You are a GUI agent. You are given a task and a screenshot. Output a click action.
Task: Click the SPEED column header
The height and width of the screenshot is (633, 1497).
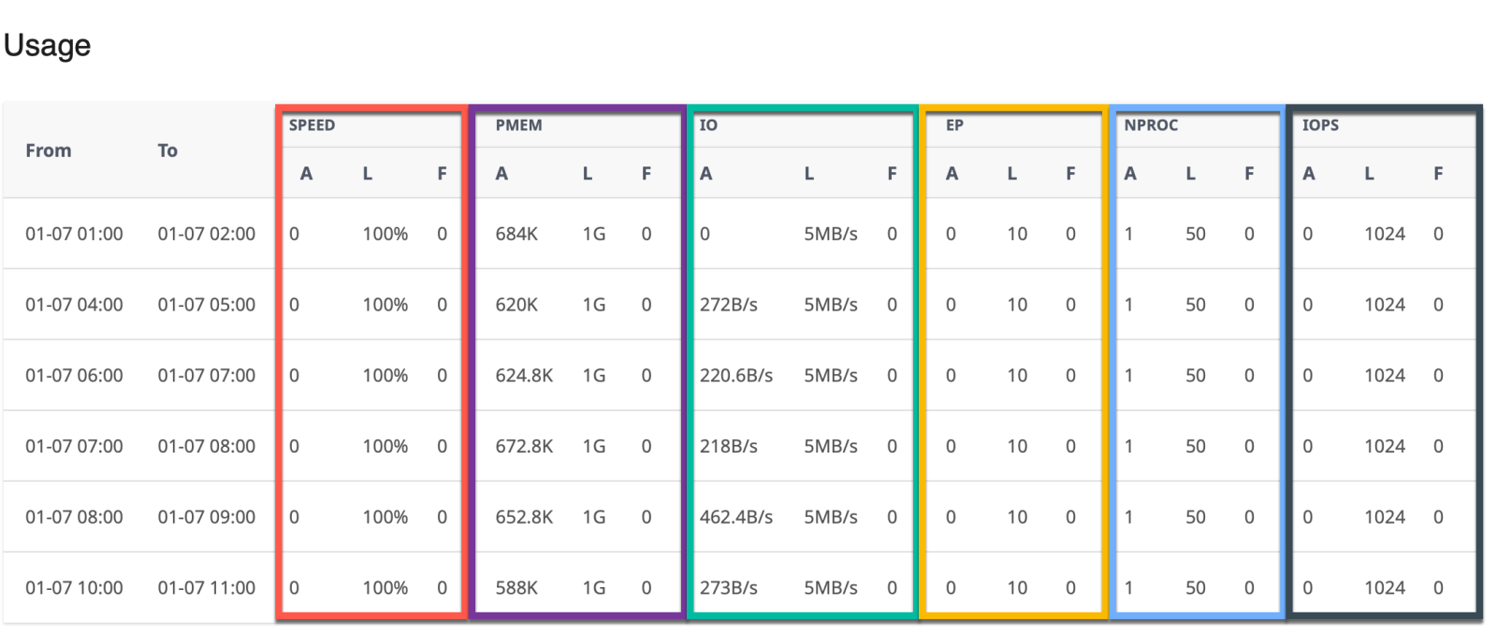tap(312, 125)
